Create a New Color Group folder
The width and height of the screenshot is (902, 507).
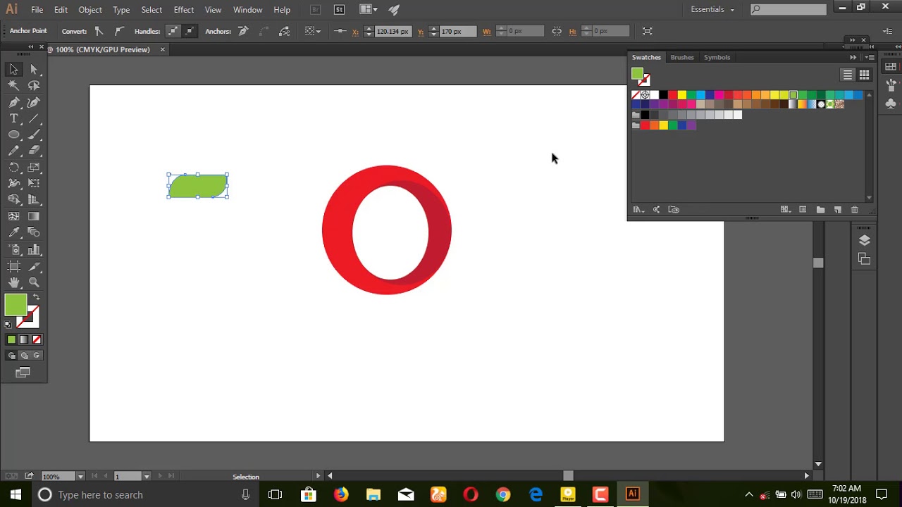(x=820, y=209)
